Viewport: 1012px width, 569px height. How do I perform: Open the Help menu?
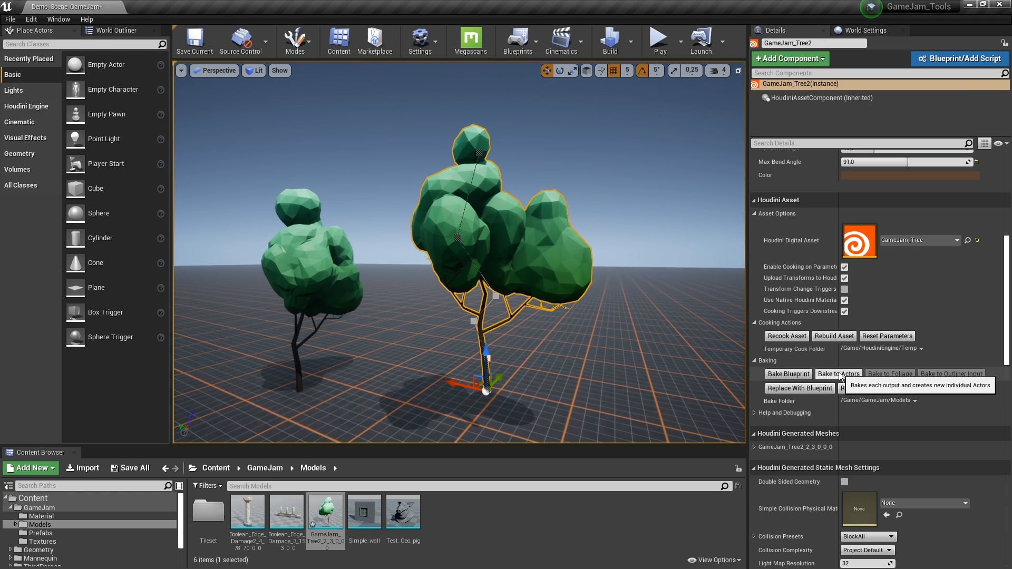point(86,19)
